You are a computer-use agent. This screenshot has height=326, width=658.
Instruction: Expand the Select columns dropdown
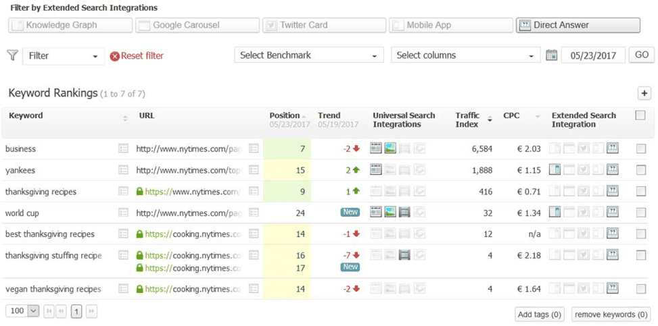pyautogui.click(x=465, y=55)
